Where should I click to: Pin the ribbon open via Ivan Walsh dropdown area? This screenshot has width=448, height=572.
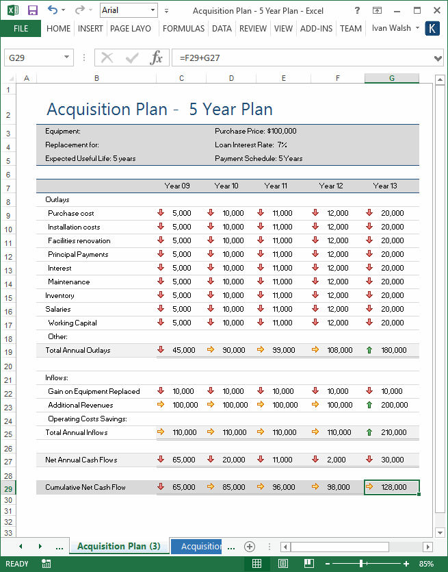tap(417, 29)
